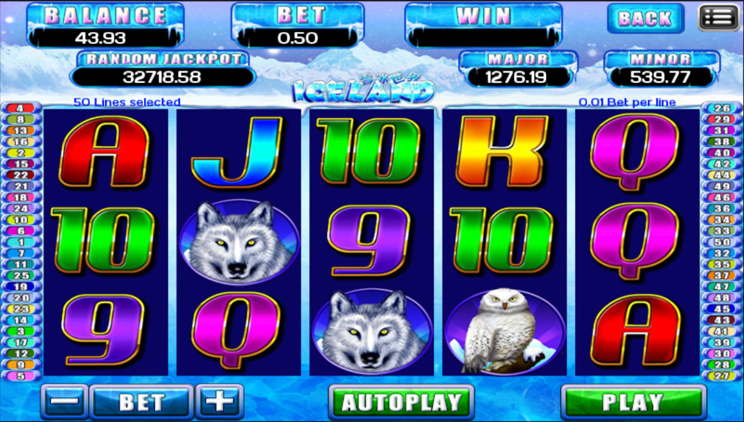This screenshot has height=422, width=744.
Task: Select payline marker 4 on left
Action: point(21,108)
